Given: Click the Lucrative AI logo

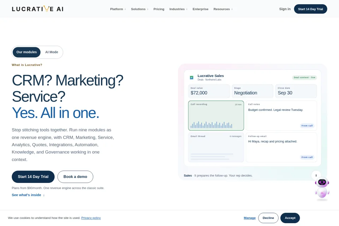Looking at the screenshot, I should pyautogui.click(x=38, y=9).
